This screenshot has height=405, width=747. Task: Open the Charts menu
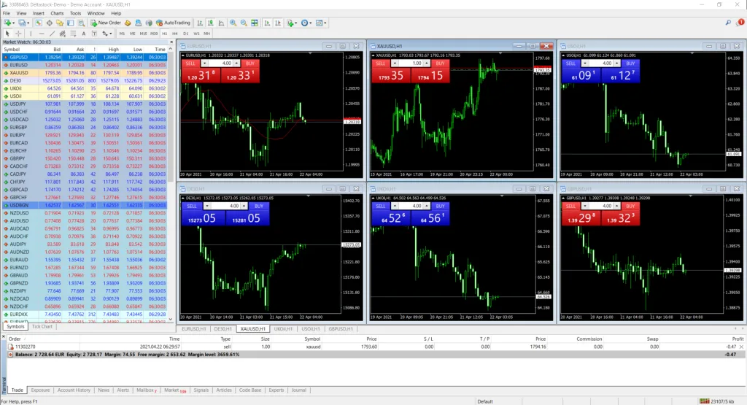tap(57, 13)
